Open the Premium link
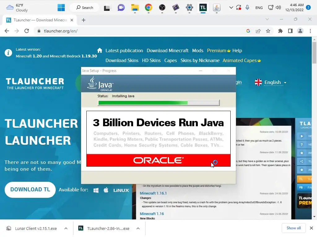The image size is (317, 237). pos(219,51)
